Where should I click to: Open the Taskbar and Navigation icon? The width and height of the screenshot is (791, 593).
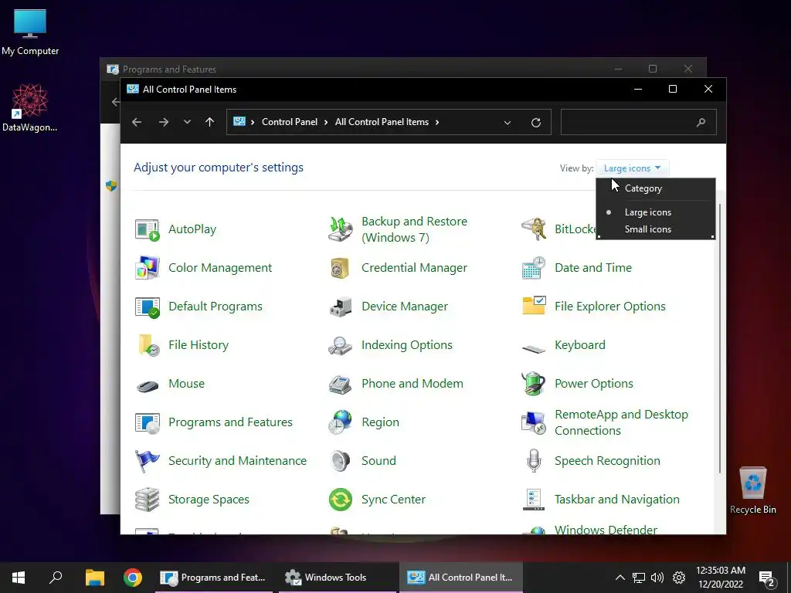[534, 500]
